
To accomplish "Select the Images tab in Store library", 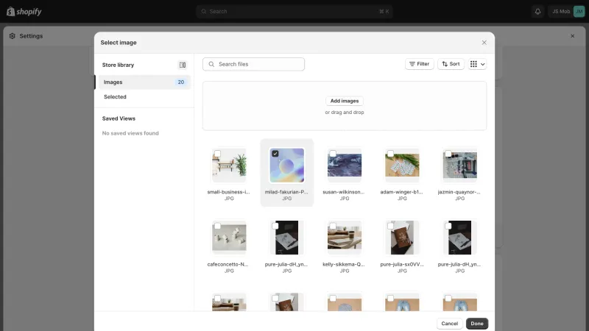I will coord(143,82).
